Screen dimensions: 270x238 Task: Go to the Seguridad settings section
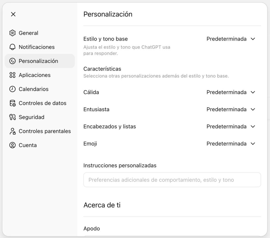(31, 117)
